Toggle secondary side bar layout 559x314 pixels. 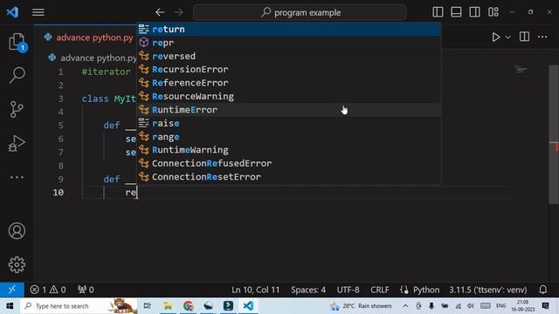click(x=474, y=12)
